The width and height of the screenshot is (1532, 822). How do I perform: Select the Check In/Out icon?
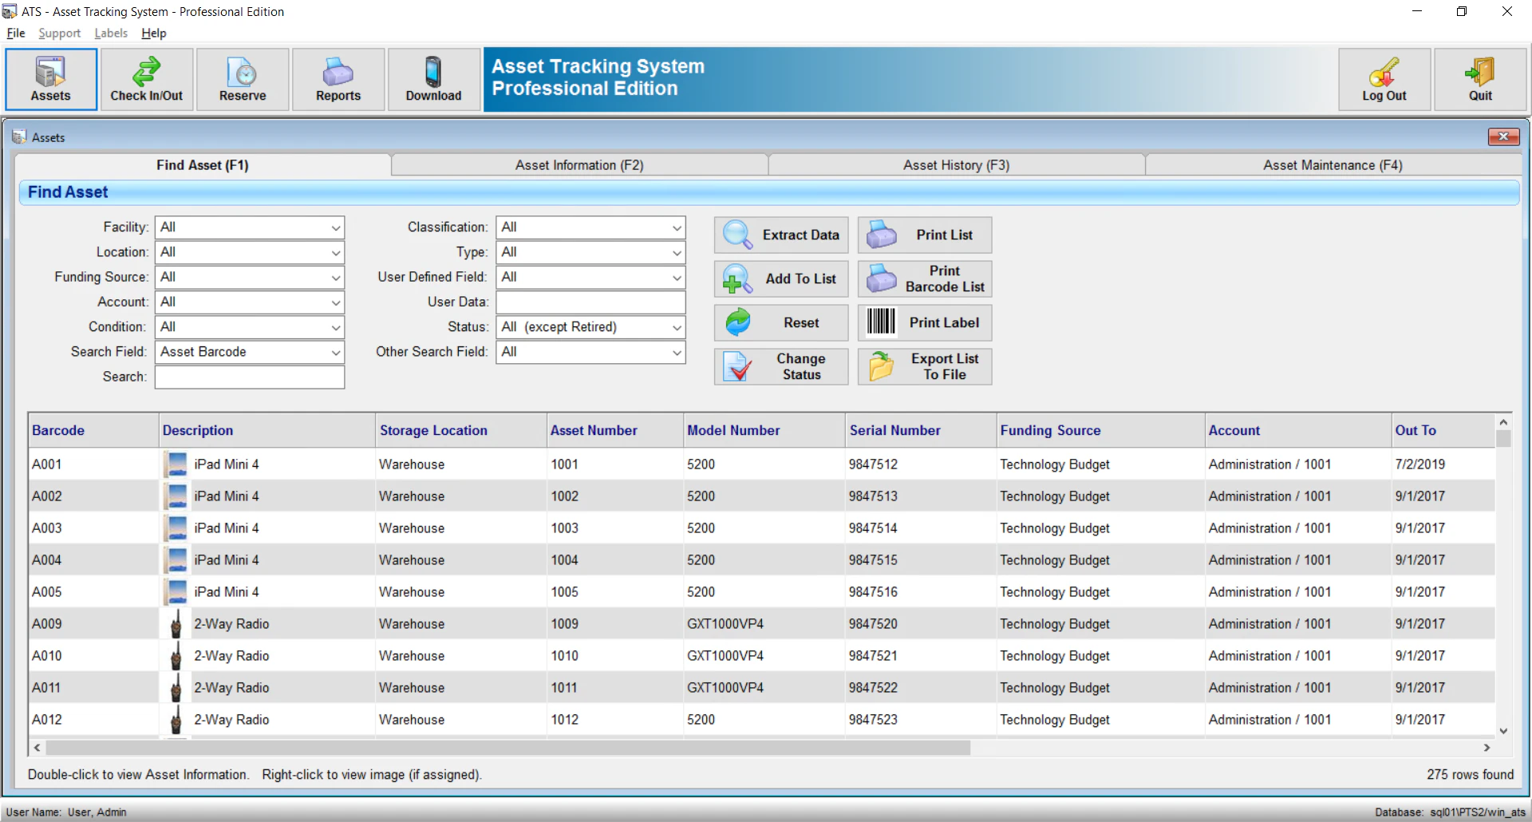coord(146,79)
